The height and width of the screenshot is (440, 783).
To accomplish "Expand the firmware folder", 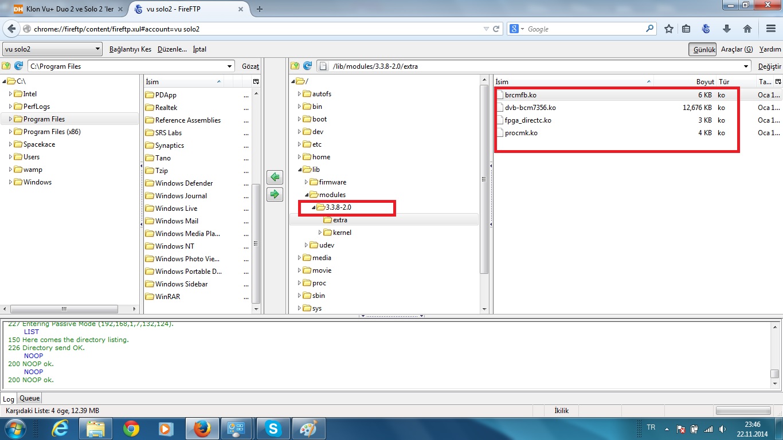I will tap(306, 182).
